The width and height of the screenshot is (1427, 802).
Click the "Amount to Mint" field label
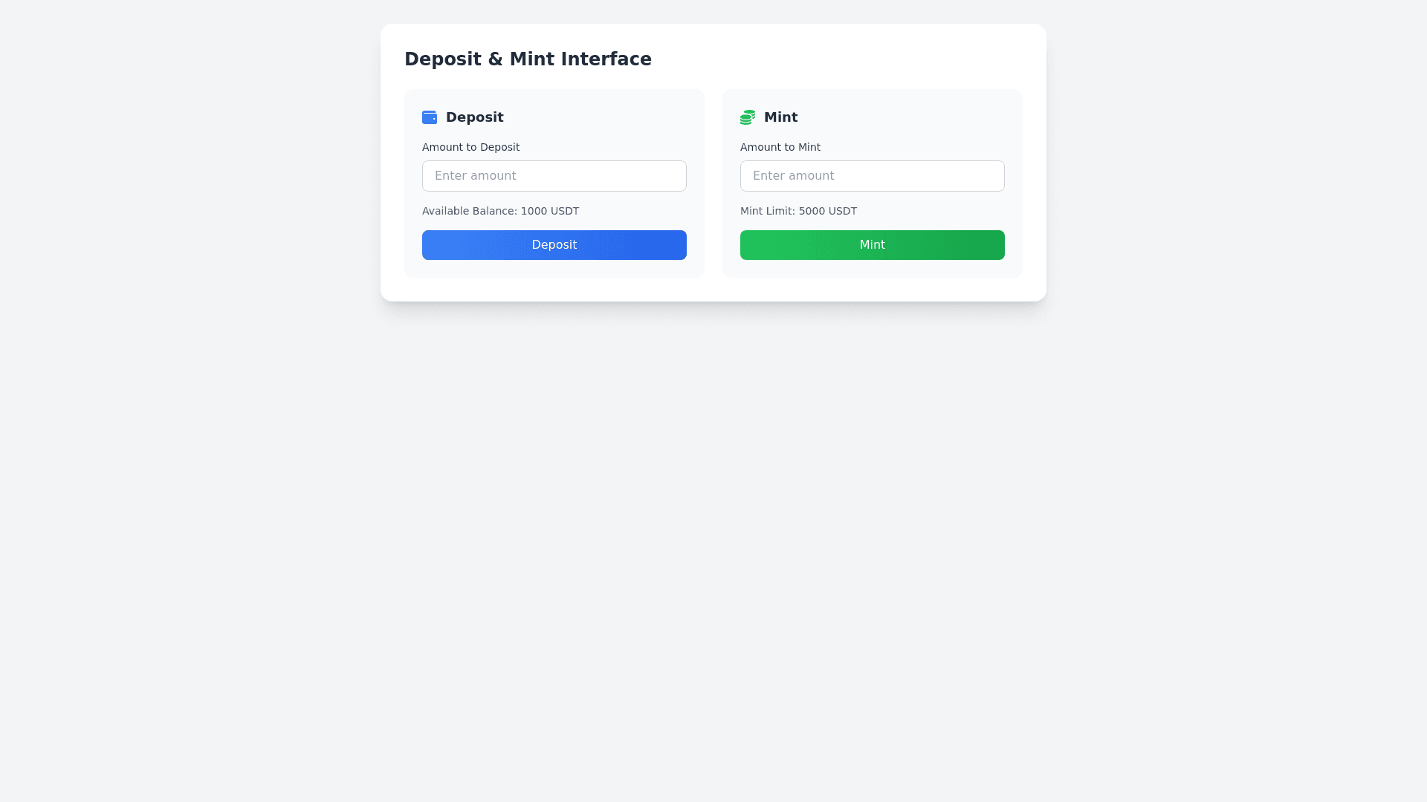[780, 147]
